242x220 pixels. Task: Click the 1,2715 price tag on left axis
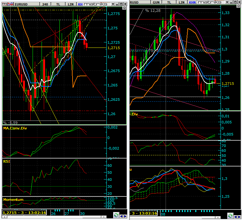click(113, 48)
